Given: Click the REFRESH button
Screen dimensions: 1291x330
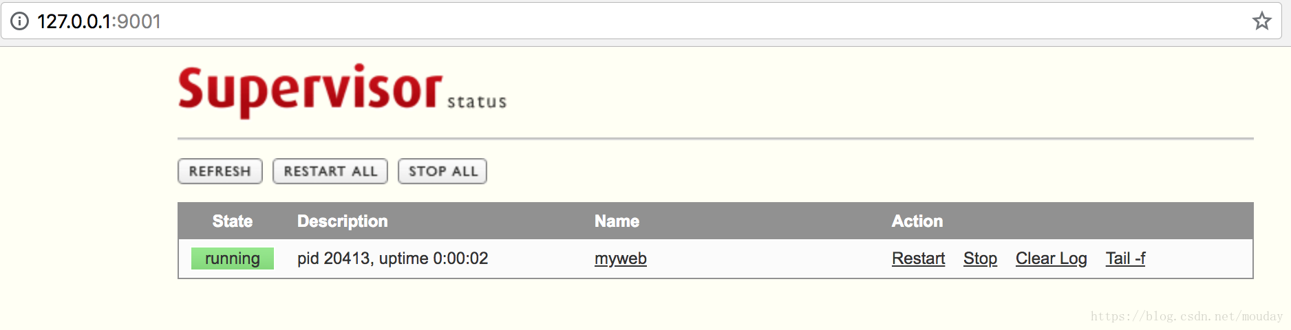Looking at the screenshot, I should pos(220,171).
